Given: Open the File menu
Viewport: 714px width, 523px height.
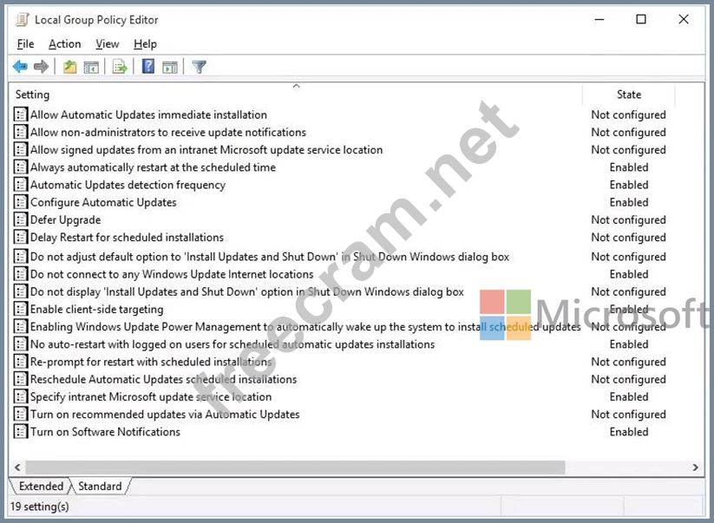Looking at the screenshot, I should (25, 44).
